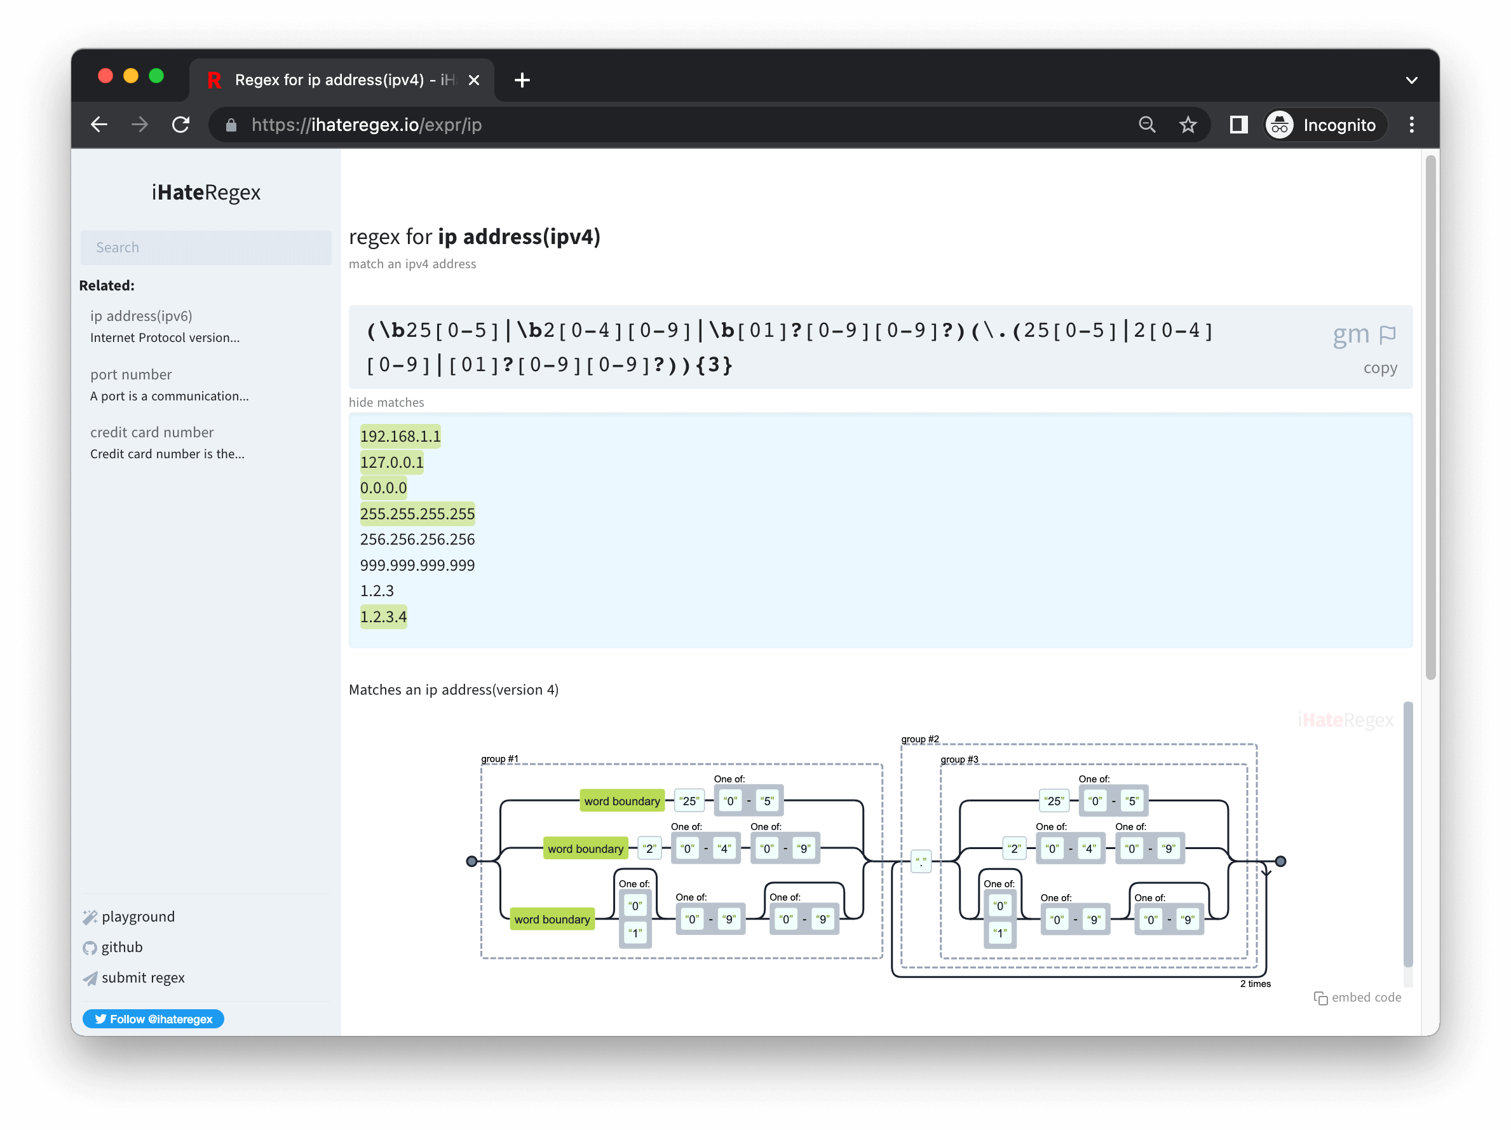The image size is (1511, 1130).
Task: Focus the Search input field
Action: (x=206, y=247)
